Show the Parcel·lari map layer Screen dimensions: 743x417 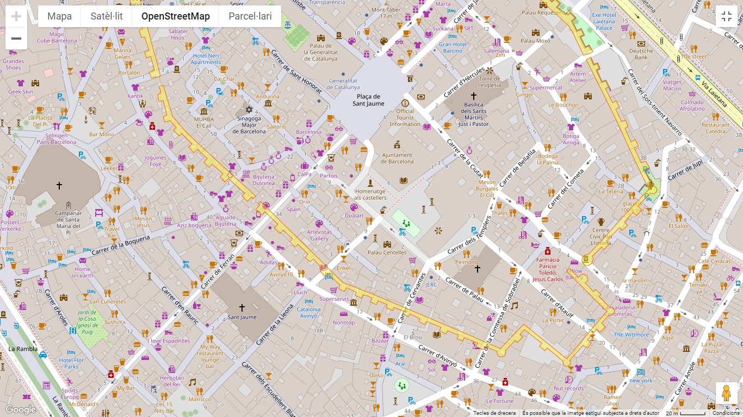pyautogui.click(x=250, y=16)
